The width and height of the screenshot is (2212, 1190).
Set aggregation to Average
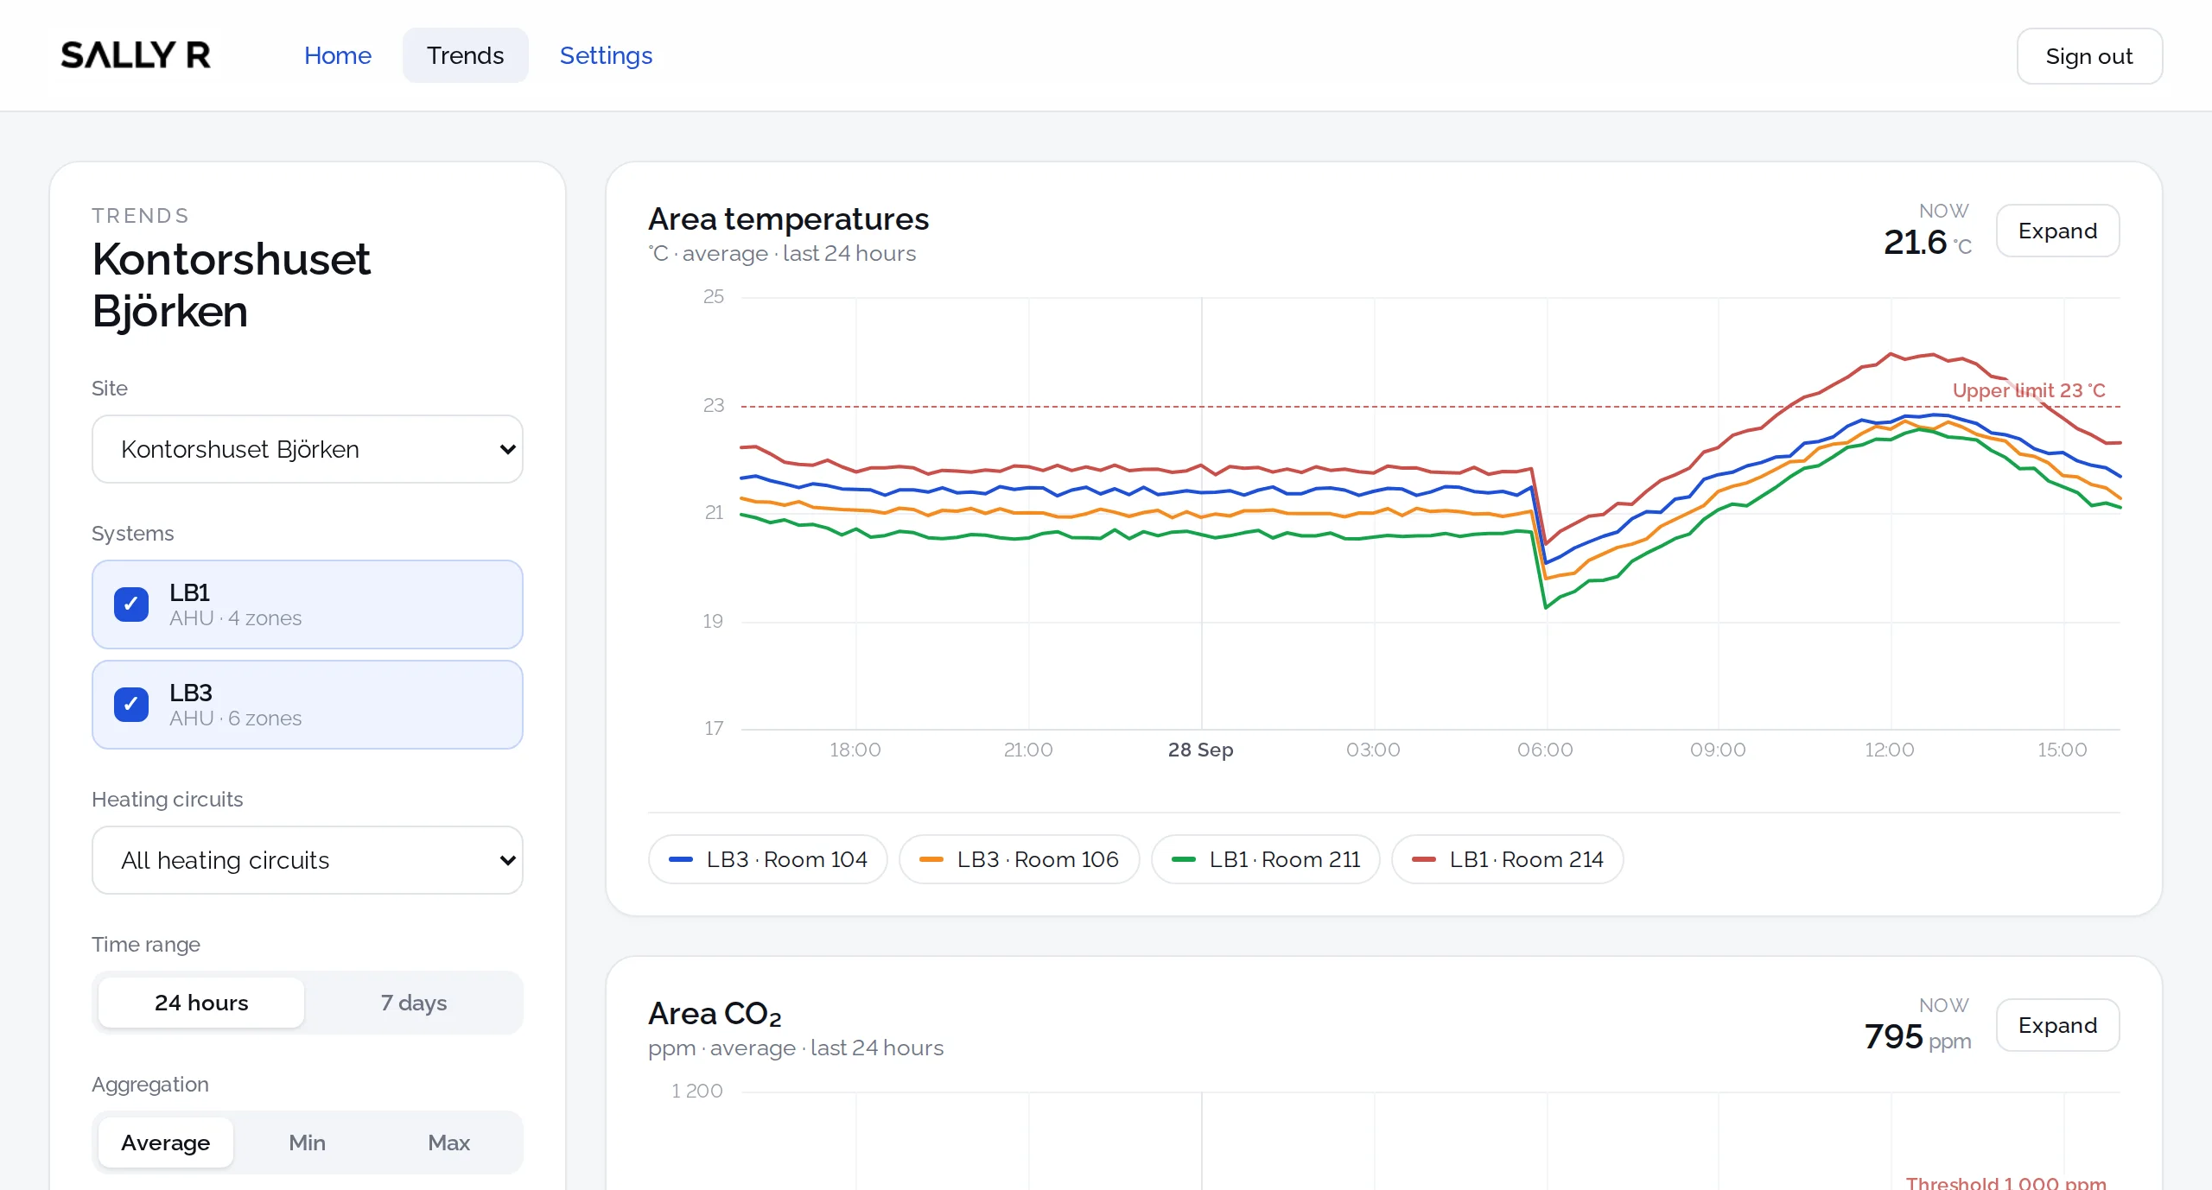tap(166, 1143)
